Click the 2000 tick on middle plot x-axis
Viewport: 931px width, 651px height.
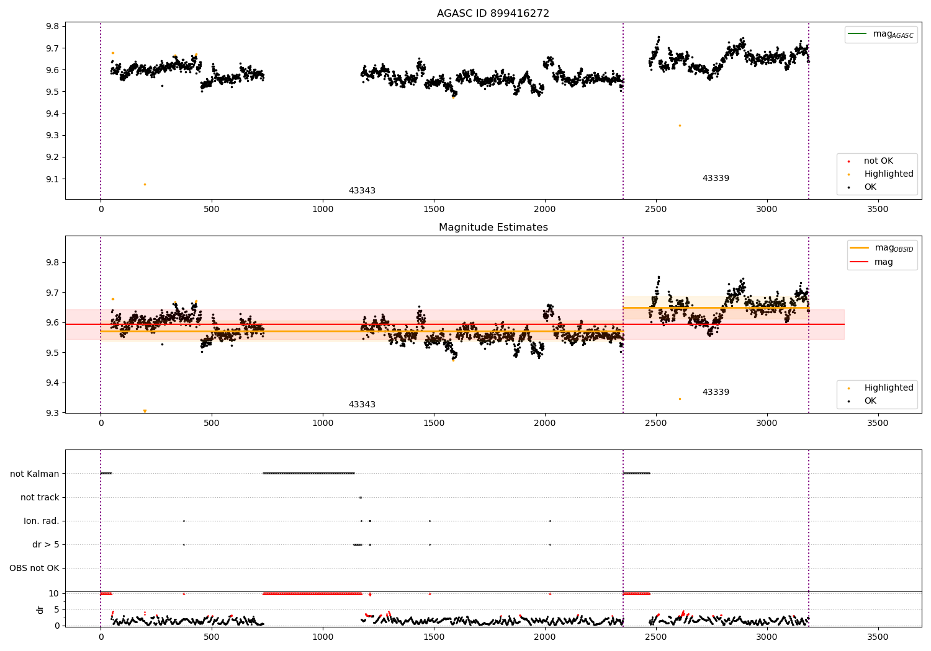tap(545, 423)
